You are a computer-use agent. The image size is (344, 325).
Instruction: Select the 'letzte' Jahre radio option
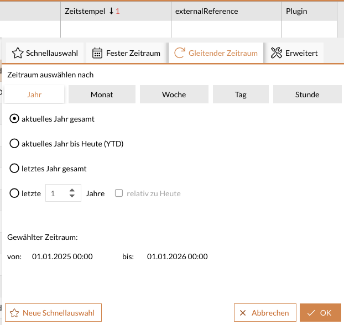click(14, 193)
